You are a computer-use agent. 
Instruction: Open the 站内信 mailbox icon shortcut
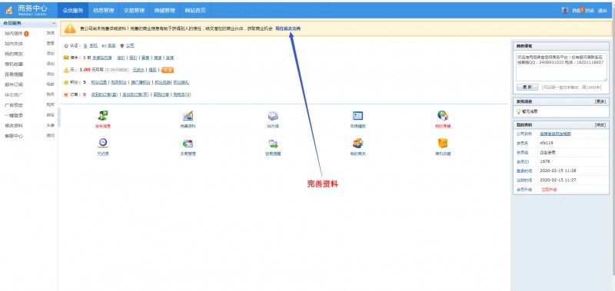(x=273, y=115)
